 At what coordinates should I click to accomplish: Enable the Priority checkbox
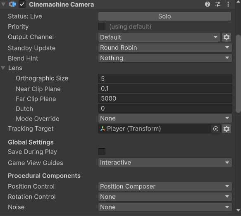tap(102, 26)
